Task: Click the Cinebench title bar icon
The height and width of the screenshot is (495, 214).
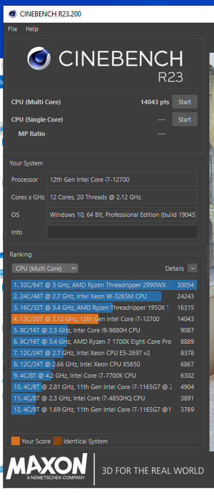Action: [12, 14]
